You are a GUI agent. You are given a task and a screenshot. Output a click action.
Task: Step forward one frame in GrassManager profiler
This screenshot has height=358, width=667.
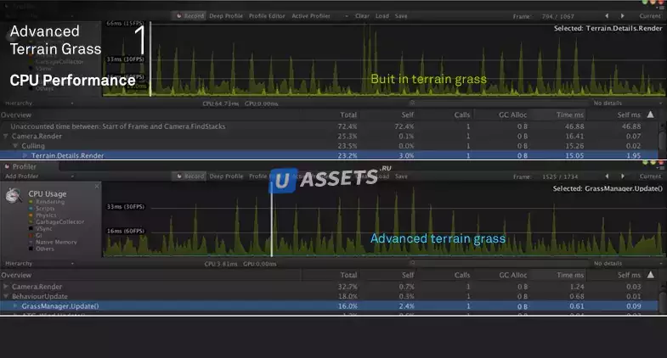[x=622, y=176]
